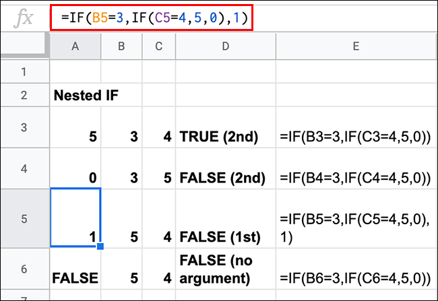Click cell containing "TRUE (2nd)"
Image resolution: width=438 pixels, height=301 pixels.
pyautogui.click(x=225, y=137)
